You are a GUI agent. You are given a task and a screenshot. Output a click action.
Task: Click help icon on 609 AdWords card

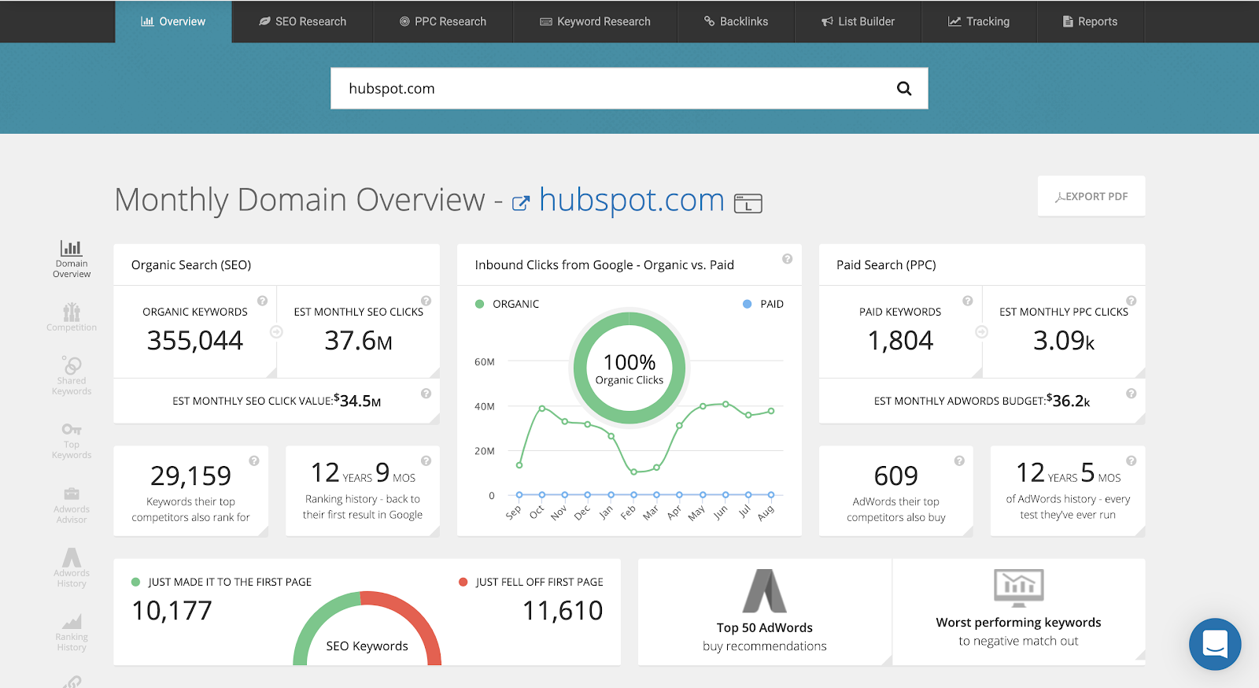[x=959, y=461]
